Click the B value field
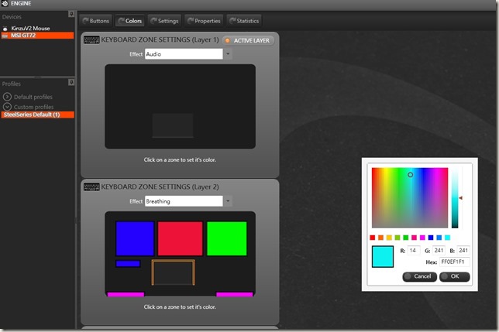 click(463, 251)
